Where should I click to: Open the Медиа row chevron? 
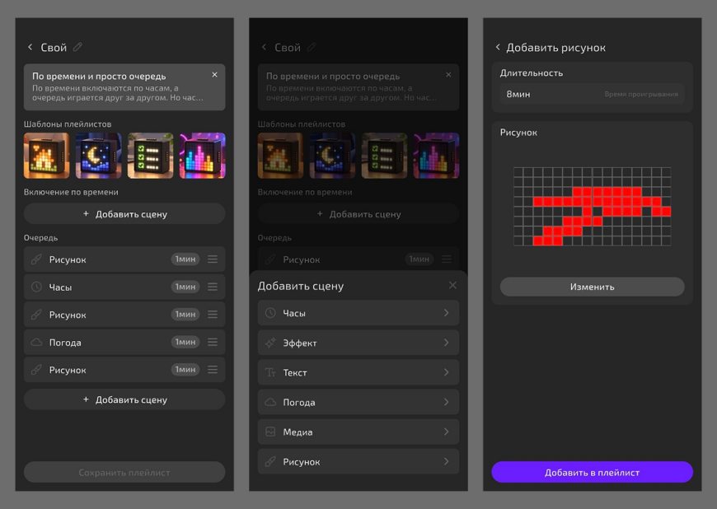tap(447, 432)
